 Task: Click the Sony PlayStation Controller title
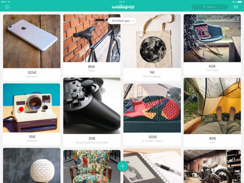(x=92, y=142)
